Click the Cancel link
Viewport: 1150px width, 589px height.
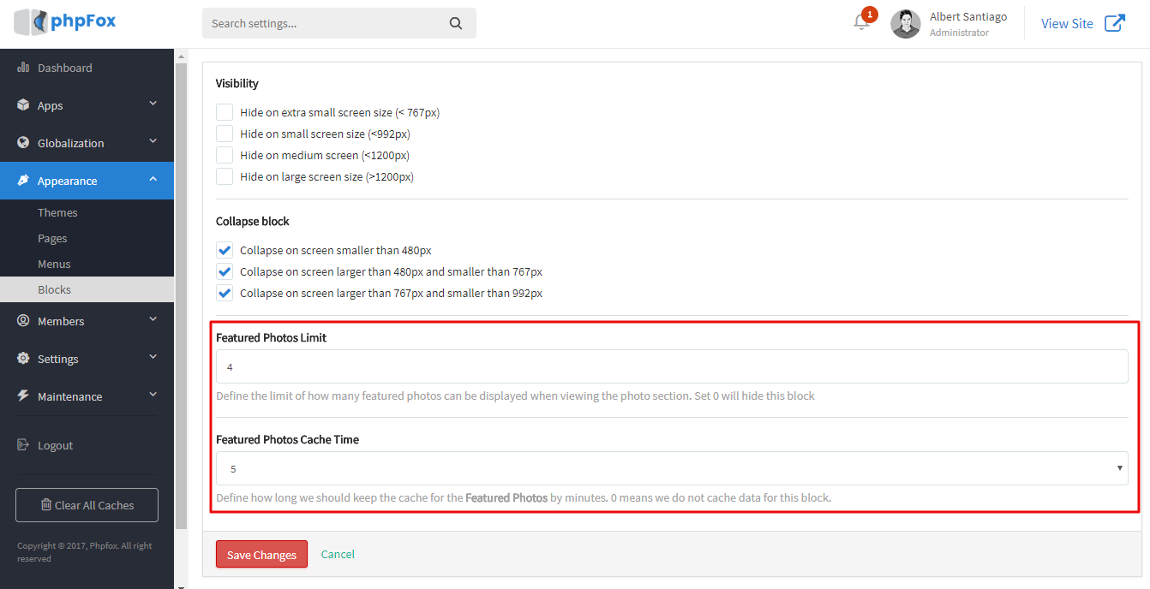(338, 554)
